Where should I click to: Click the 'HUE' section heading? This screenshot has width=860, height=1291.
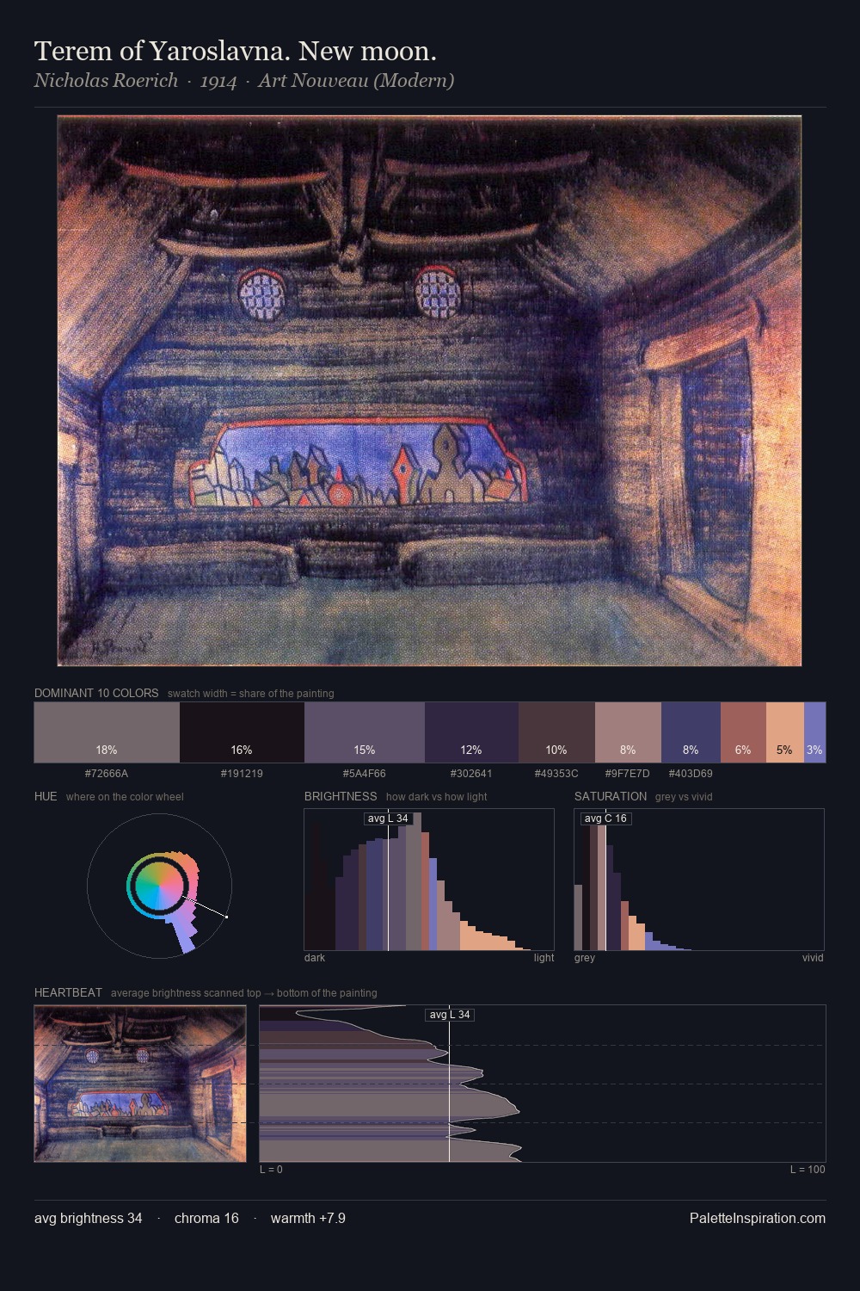[x=46, y=796]
